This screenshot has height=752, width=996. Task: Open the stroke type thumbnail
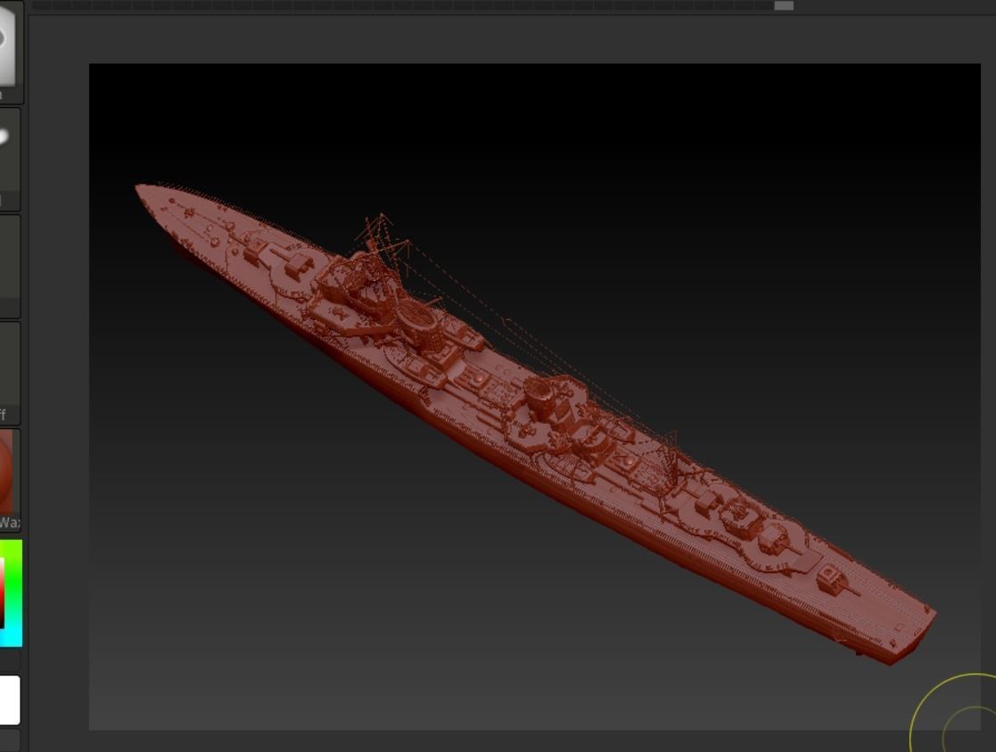point(9,158)
